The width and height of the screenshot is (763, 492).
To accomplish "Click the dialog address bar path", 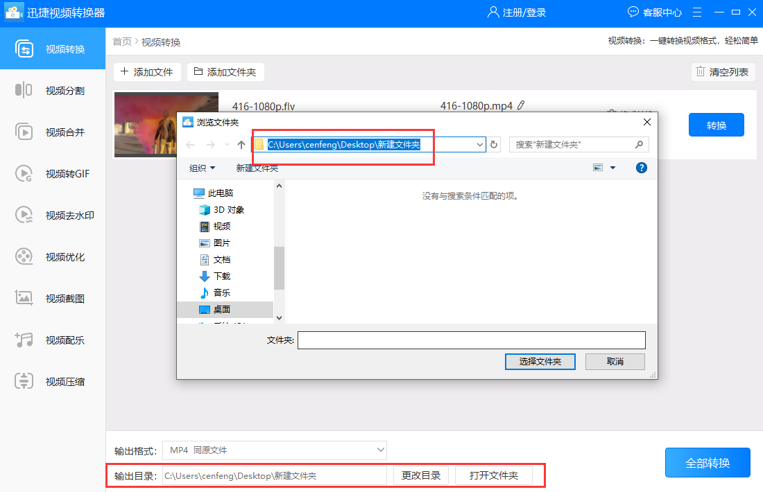I will pyautogui.click(x=343, y=144).
